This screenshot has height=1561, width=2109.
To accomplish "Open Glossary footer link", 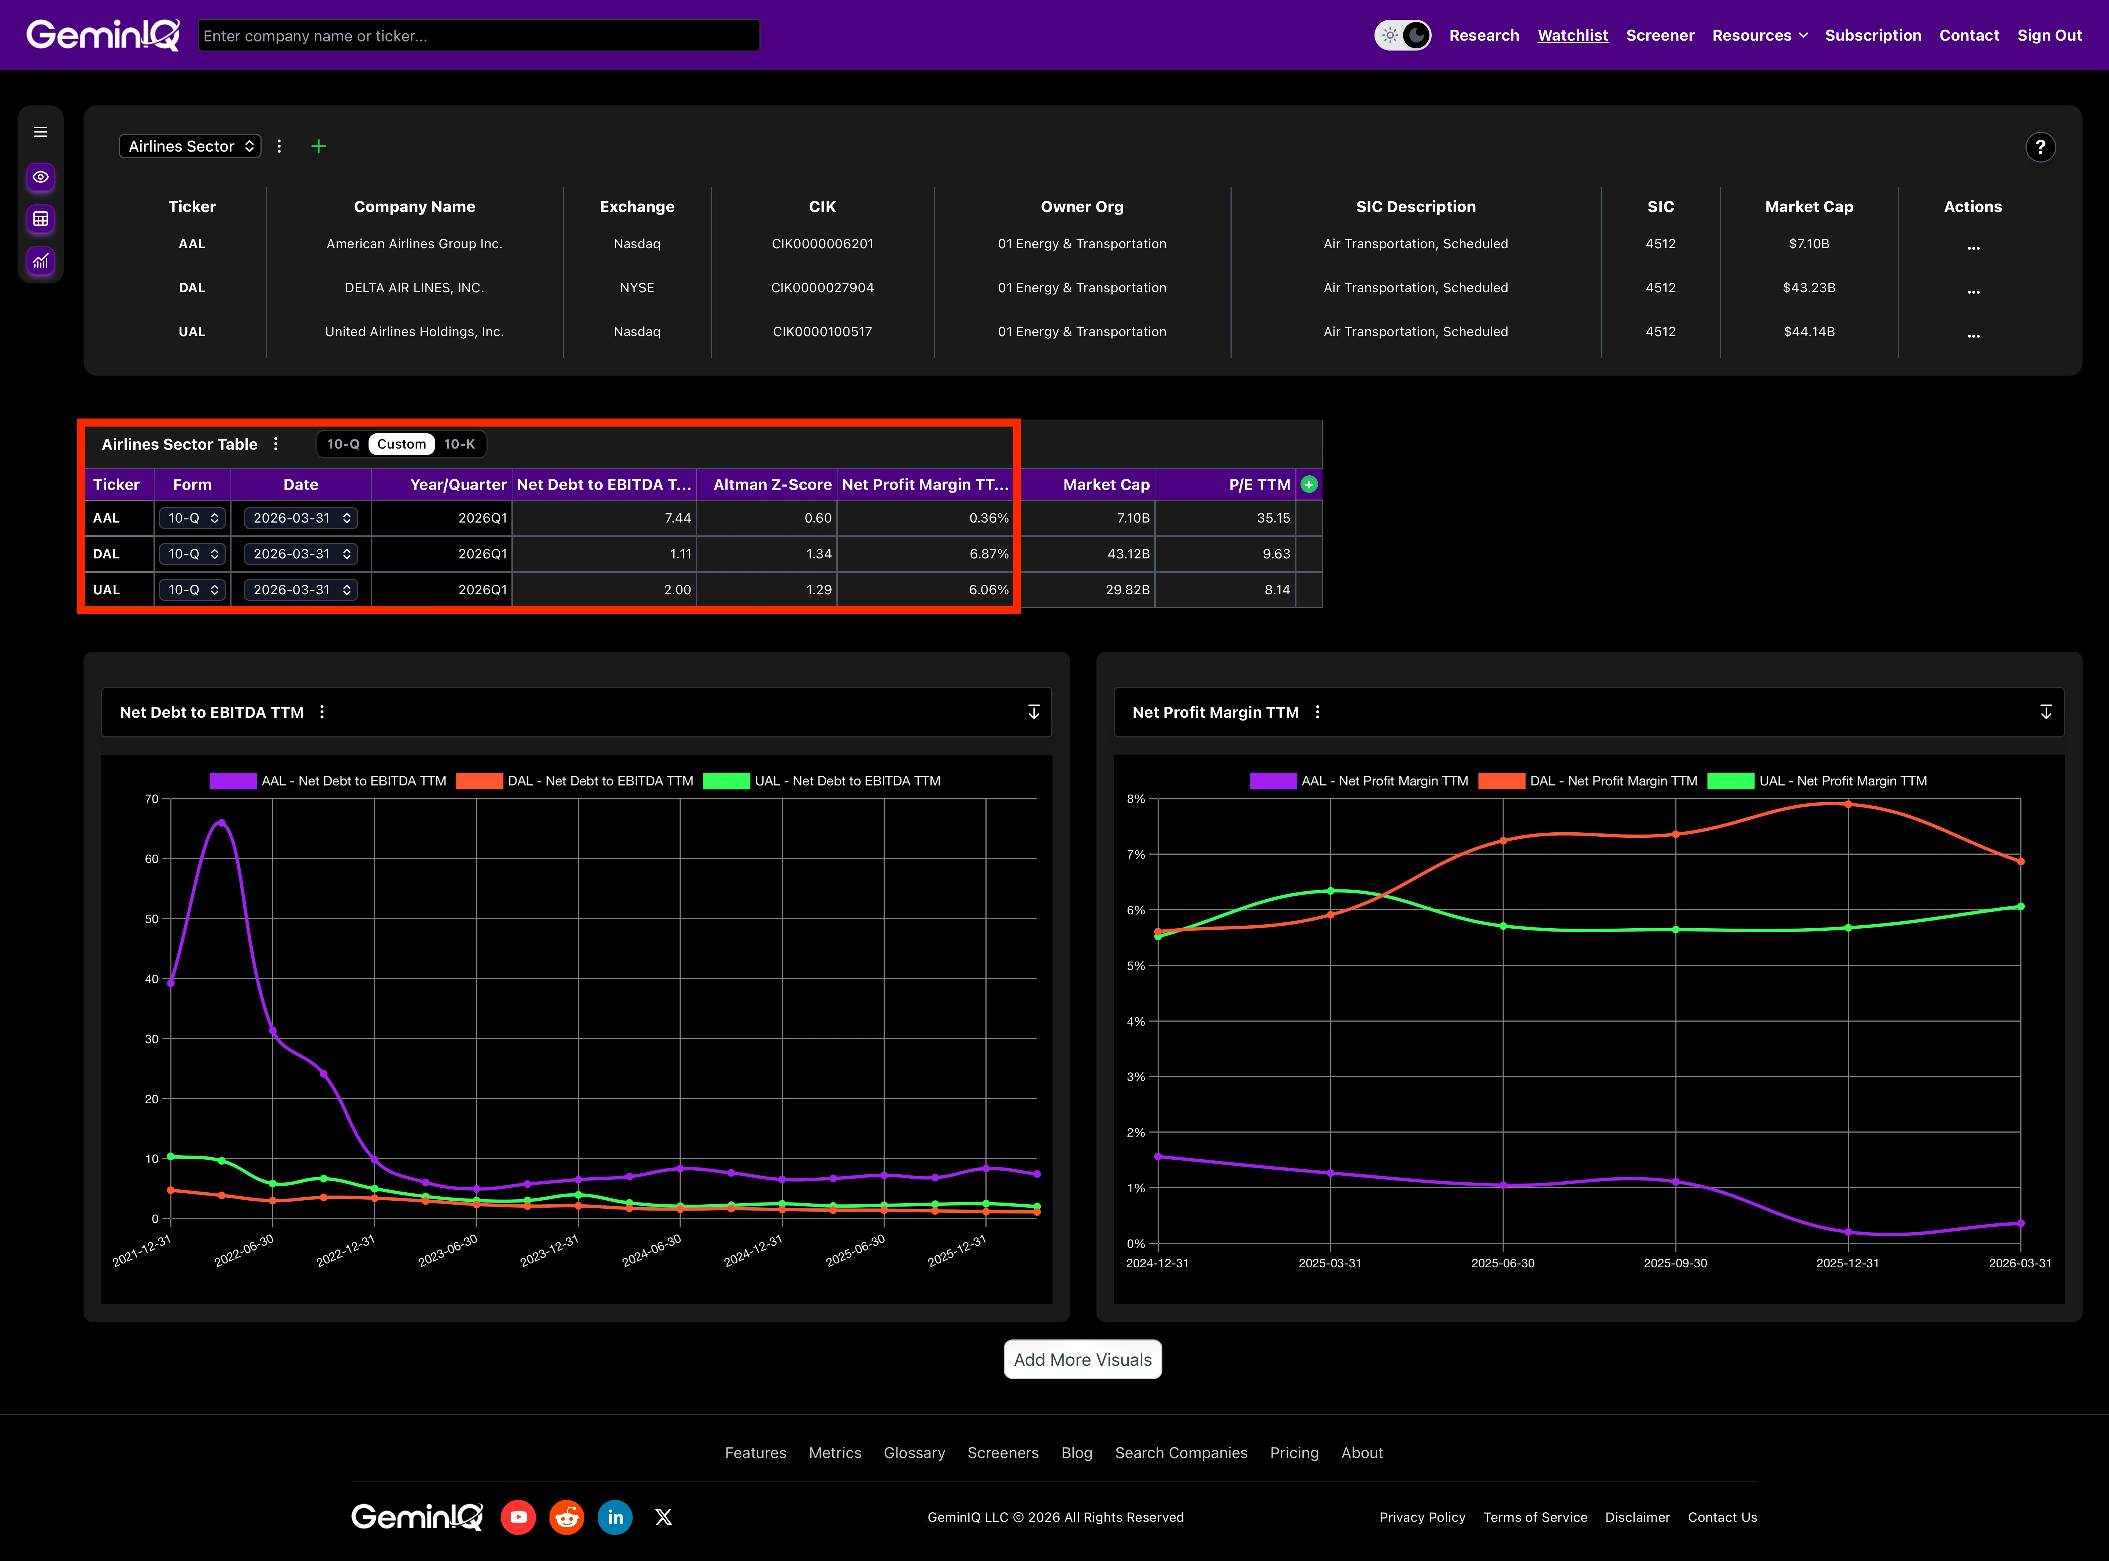I will coord(914,1453).
